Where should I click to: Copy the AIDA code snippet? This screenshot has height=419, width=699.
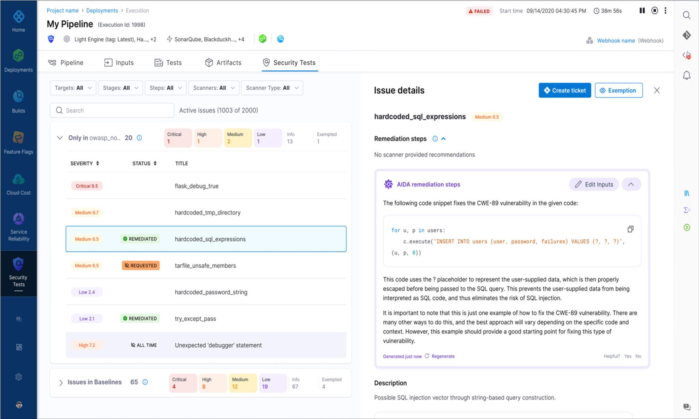tap(630, 229)
